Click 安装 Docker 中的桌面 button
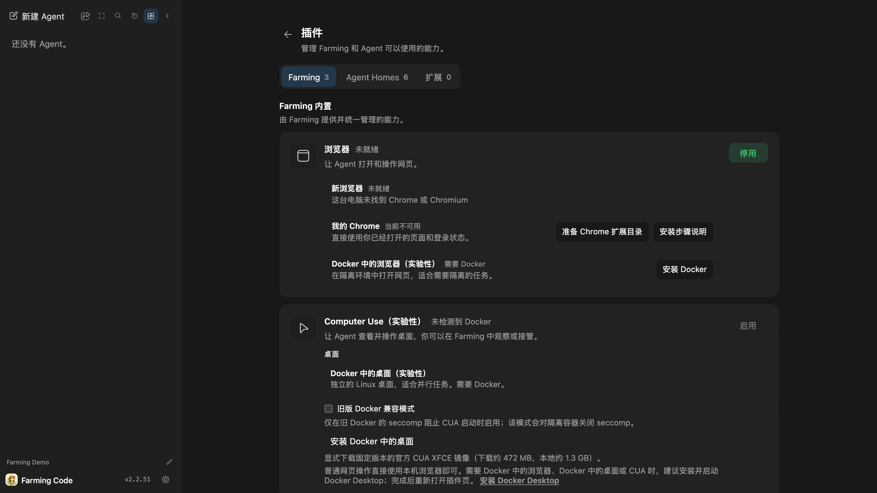The height and width of the screenshot is (493, 877). pyautogui.click(x=372, y=442)
